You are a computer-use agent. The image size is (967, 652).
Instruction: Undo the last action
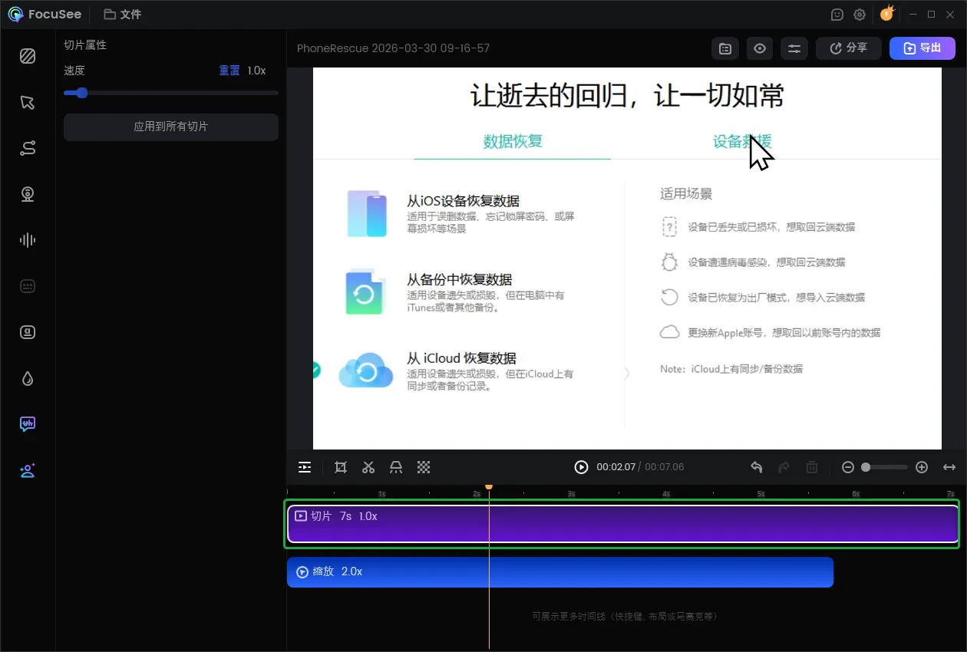[756, 467]
